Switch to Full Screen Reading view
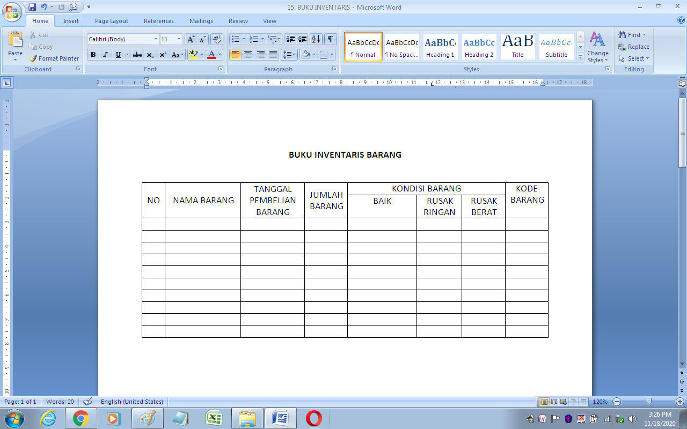 tap(554, 402)
